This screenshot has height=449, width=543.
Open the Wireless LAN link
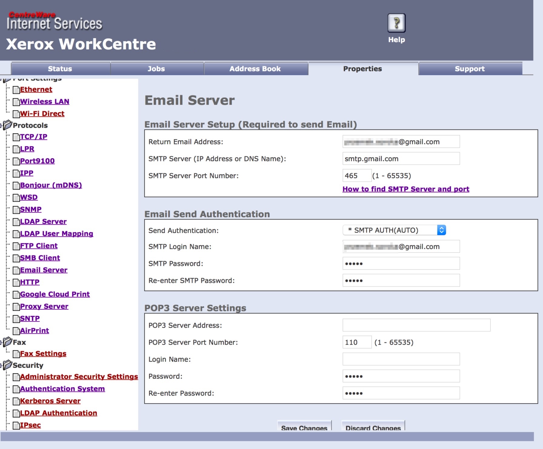(45, 101)
